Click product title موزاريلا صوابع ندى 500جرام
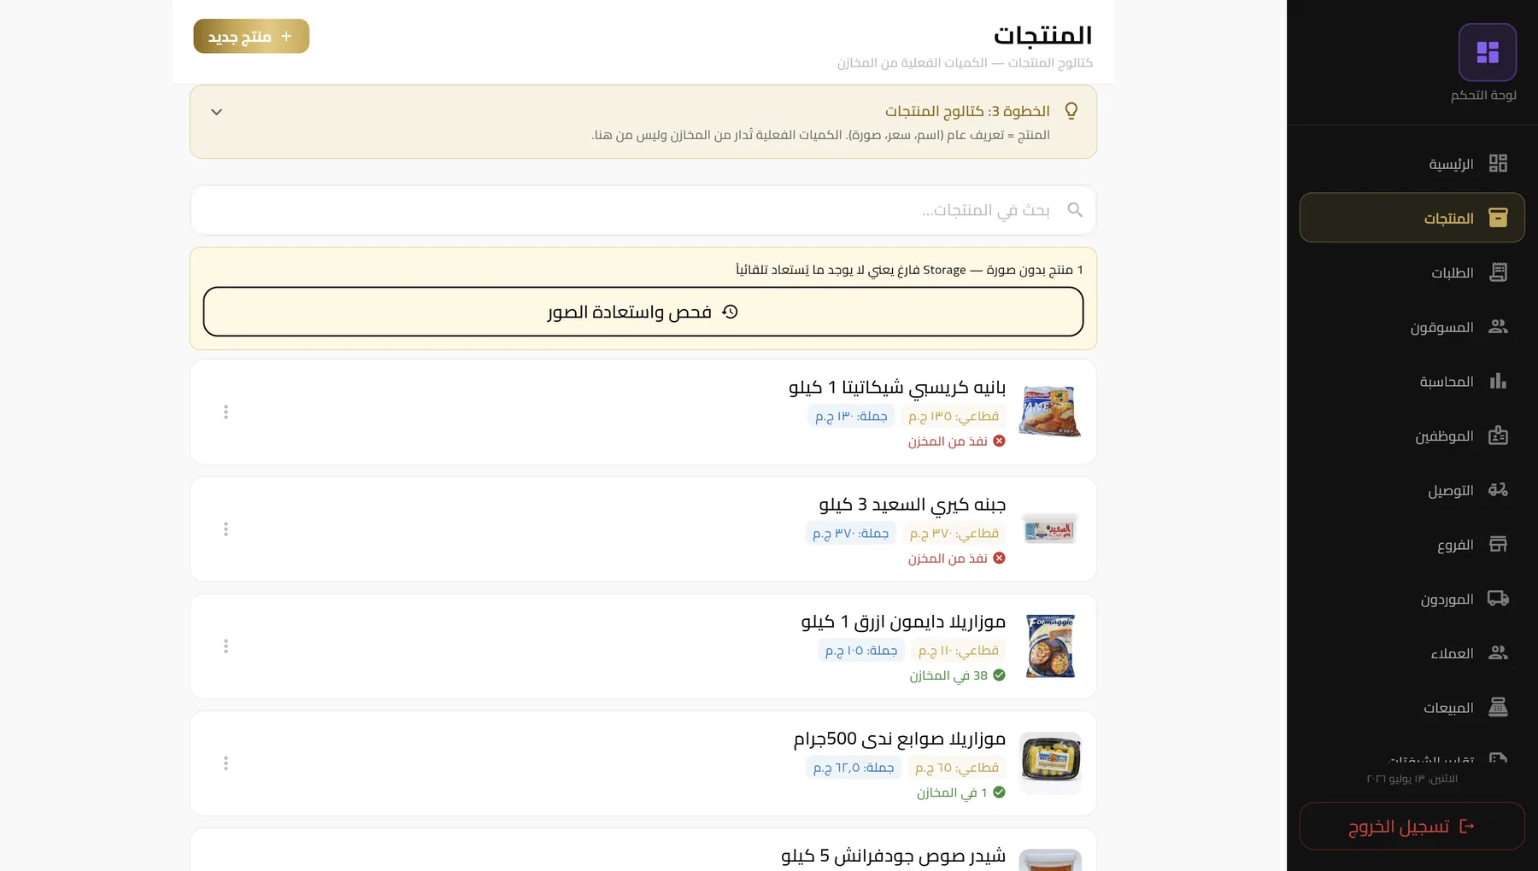 (x=900, y=739)
